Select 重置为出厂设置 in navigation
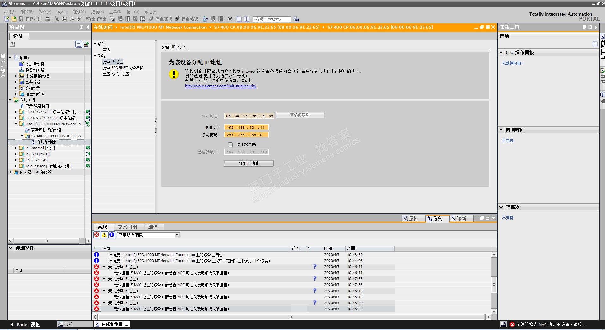Viewport: 605px width, 330px height. [x=116, y=74]
